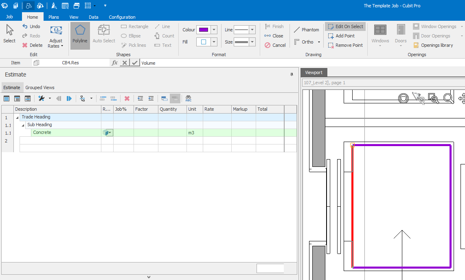Open the Colour dropdown arrow
465x280 pixels.
coord(214,30)
